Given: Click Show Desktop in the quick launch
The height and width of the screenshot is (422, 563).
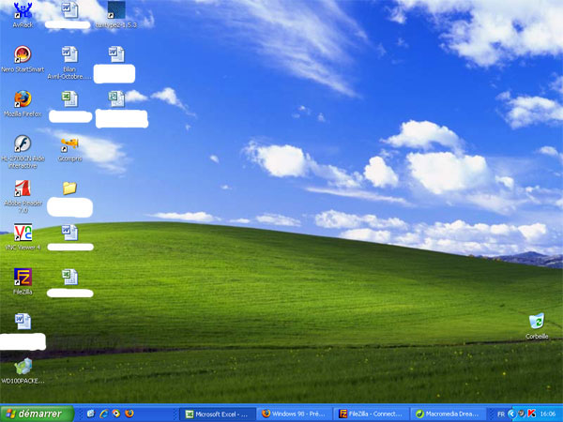Looking at the screenshot, I should click(90, 414).
